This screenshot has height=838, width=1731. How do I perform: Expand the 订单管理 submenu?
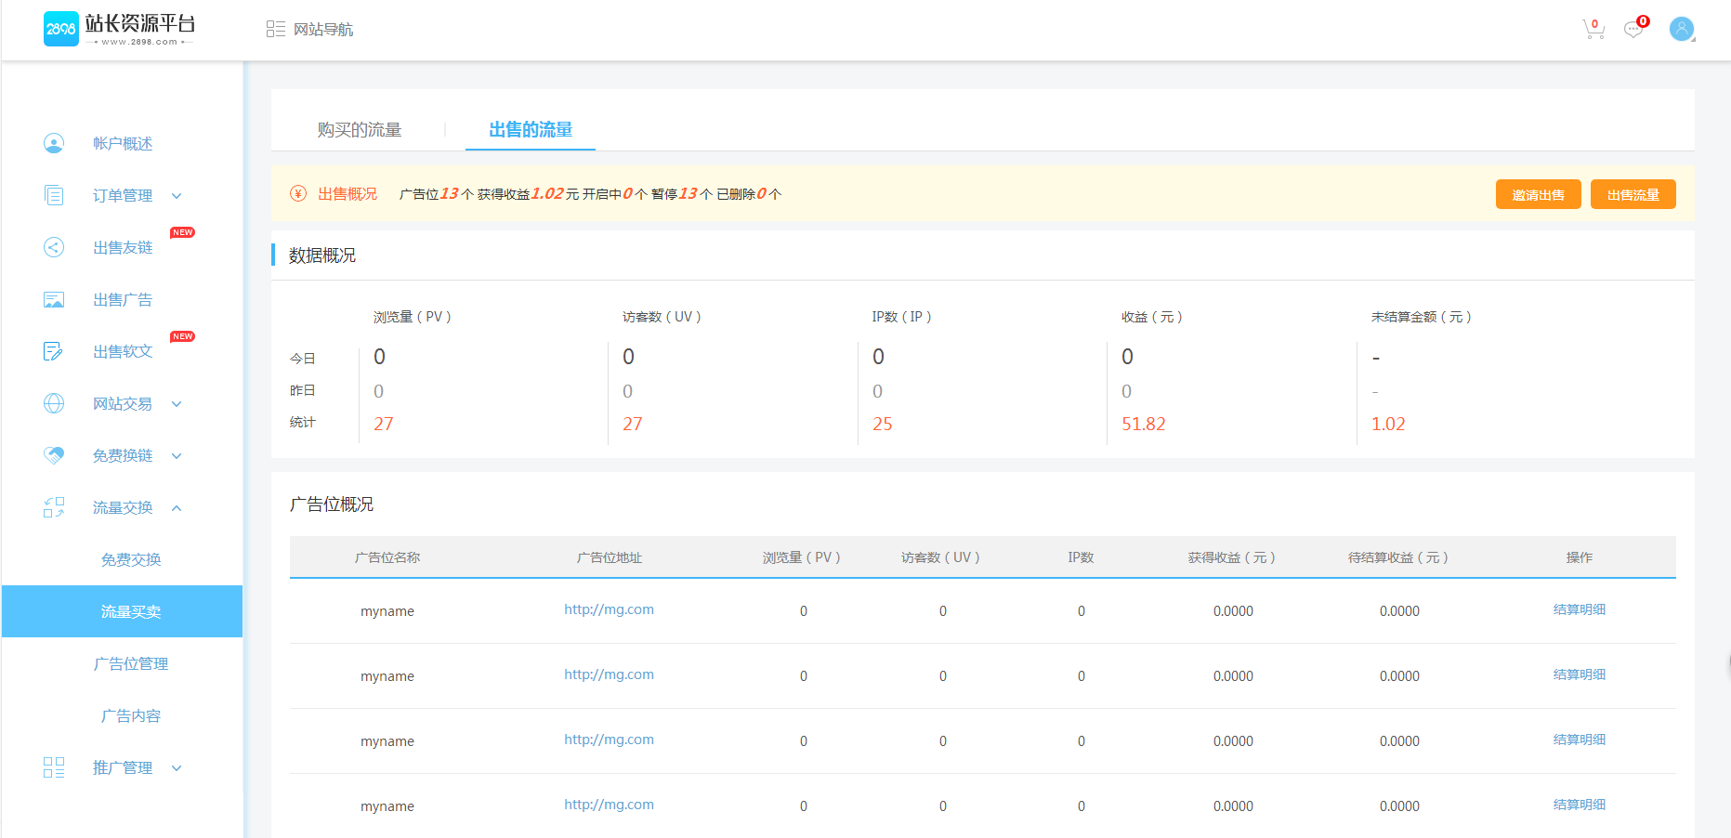pos(177,196)
